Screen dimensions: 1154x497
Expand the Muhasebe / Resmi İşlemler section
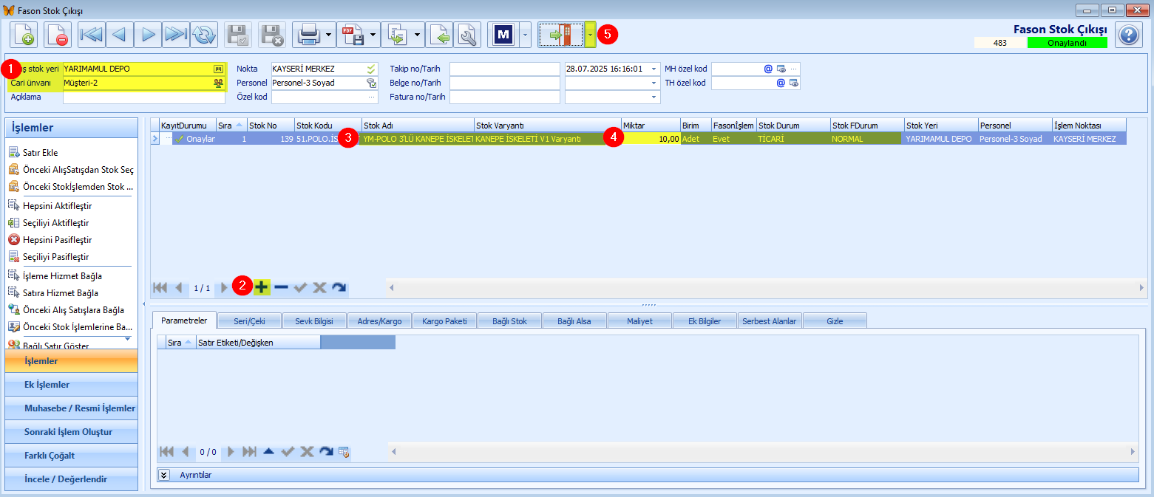[x=71, y=408]
